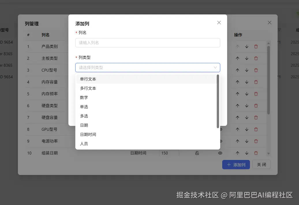Move 内存频率 column up
Screen dimensions: 299x205
[238, 94]
